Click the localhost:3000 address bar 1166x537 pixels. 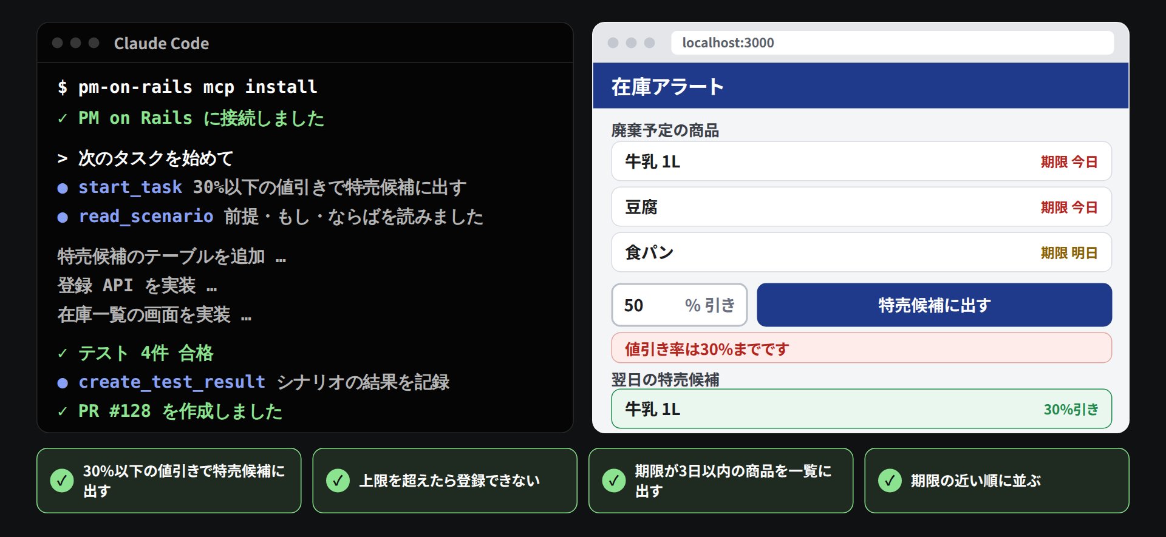tap(892, 42)
